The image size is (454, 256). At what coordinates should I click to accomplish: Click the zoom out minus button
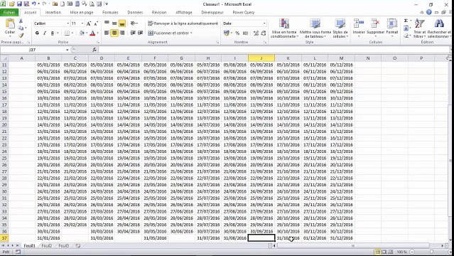(412, 252)
